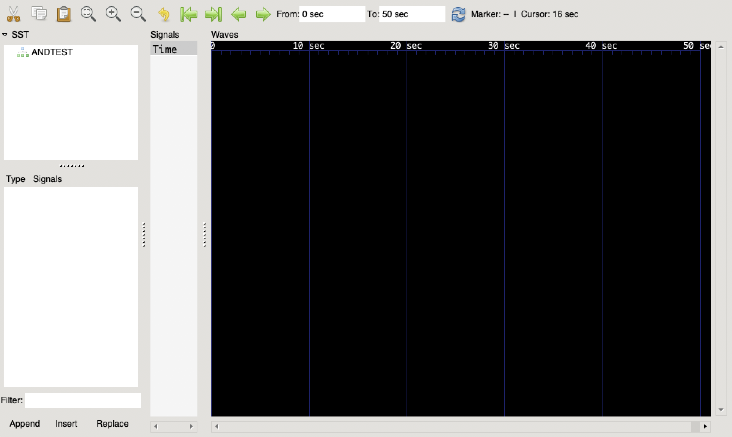Screen dimensions: 732x437
Task: Click in the Filter input field
Action: (83, 400)
